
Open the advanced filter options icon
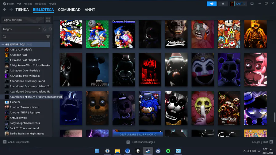coord(48,36)
